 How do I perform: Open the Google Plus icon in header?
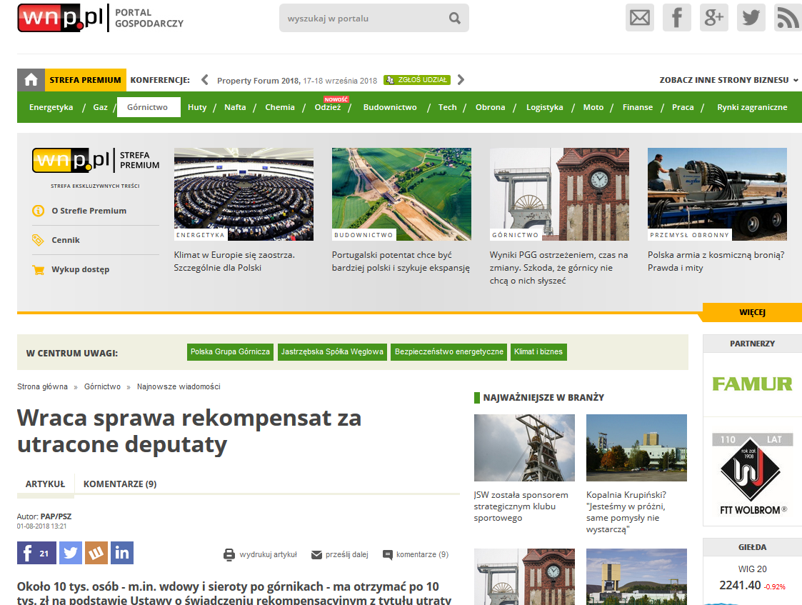tap(713, 18)
